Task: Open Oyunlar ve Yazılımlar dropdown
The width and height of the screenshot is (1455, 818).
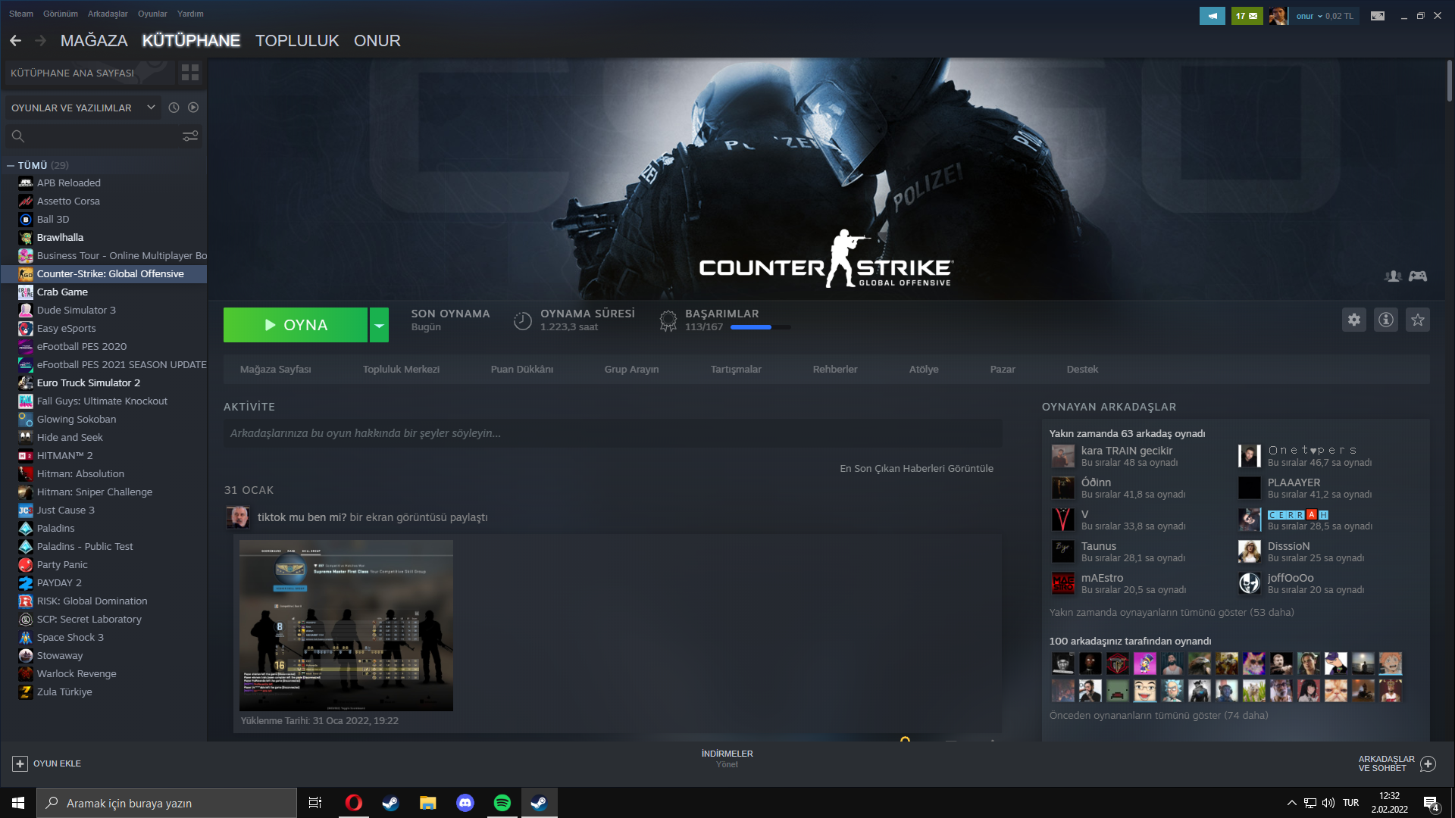Action: [83, 108]
